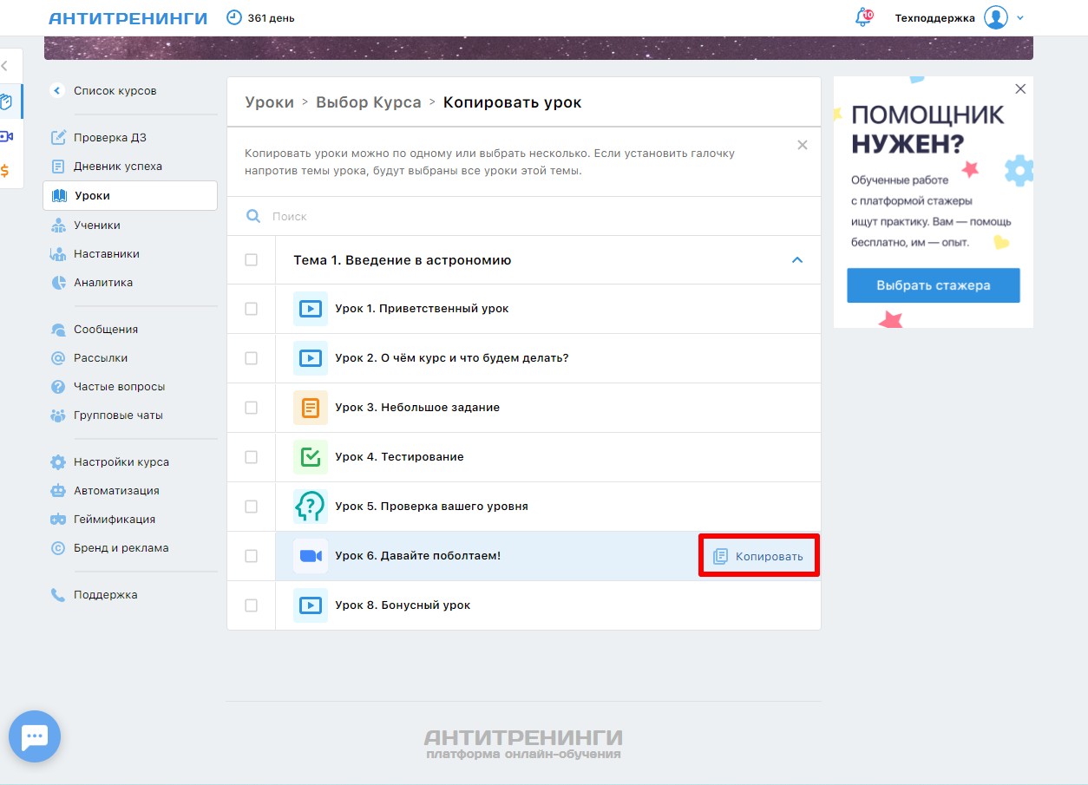Click the camera icon of Урок 6

pyautogui.click(x=310, y=556)
